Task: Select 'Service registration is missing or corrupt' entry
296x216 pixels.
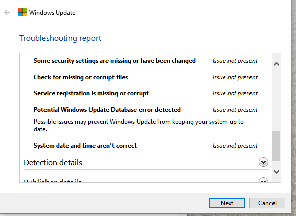Action: click(x=91, y=93)
